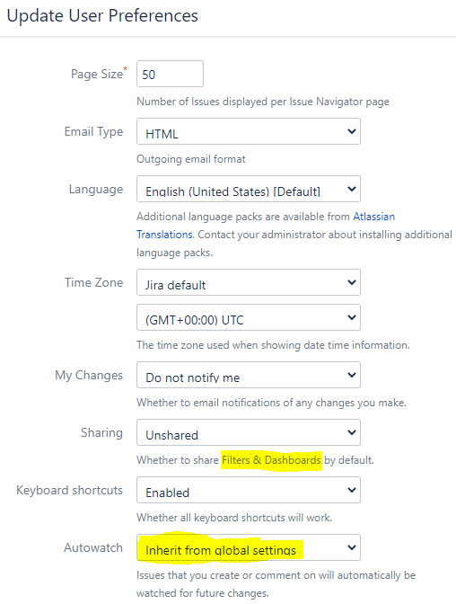Click the Email Type label
The width and height of the screenshot is (456, 604).
93,132
